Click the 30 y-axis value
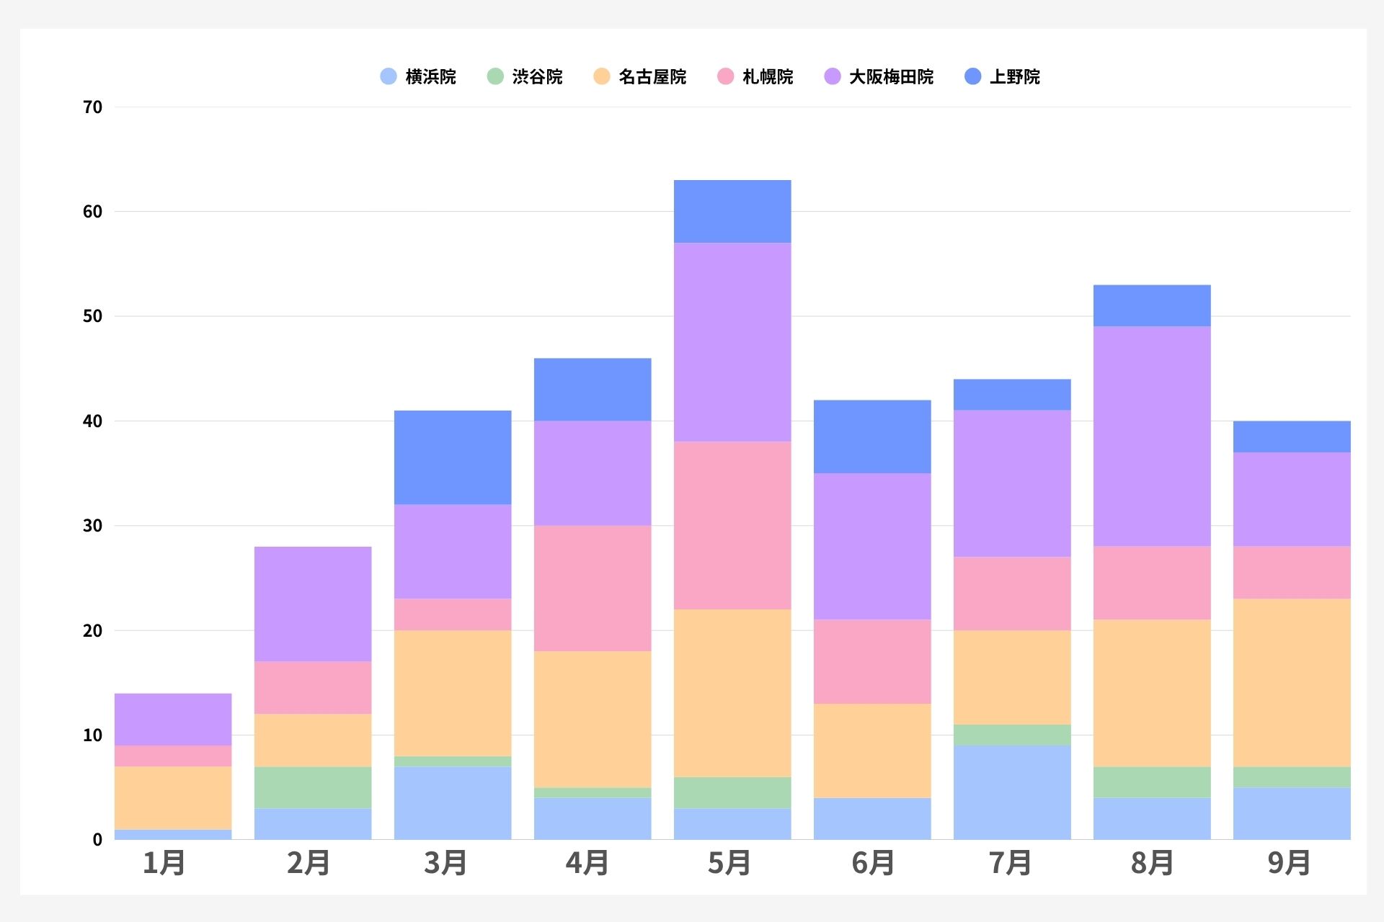Viewport: 1384px width, 922px height. tap(93, 526)
